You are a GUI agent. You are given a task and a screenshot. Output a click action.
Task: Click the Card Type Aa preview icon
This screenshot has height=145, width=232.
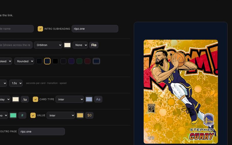98,99
